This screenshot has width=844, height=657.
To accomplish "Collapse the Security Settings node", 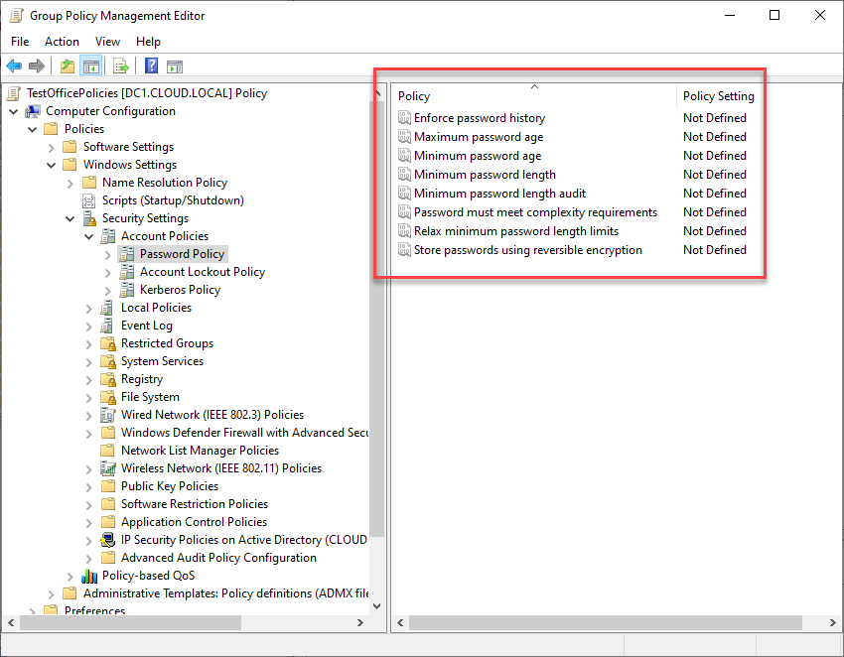I will (x=70, y=218).
